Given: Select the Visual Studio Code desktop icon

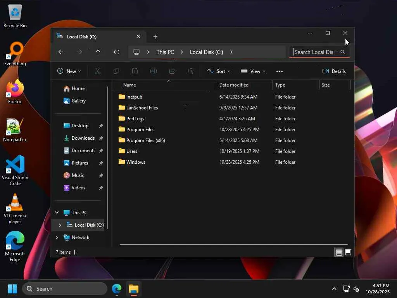Looking at the screenshot, I should (15, 170).
